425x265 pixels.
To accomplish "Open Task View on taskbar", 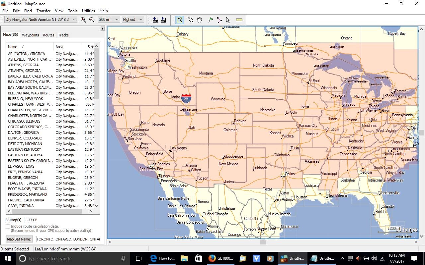I will (138, 258).
